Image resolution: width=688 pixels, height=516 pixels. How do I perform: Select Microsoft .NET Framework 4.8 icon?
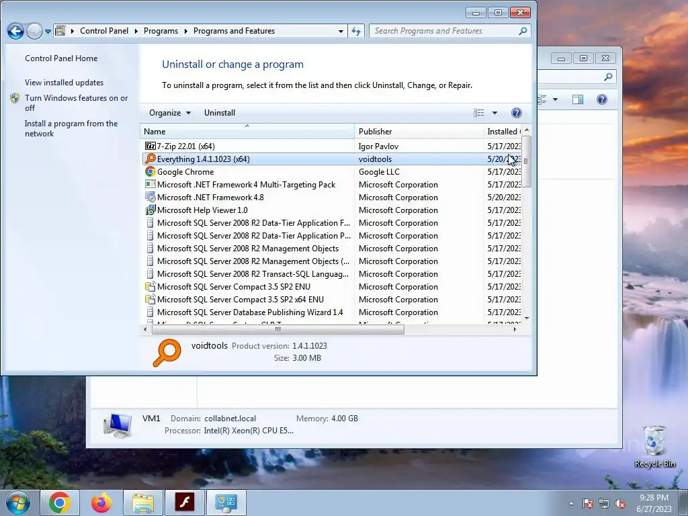[x=150, y=197]
